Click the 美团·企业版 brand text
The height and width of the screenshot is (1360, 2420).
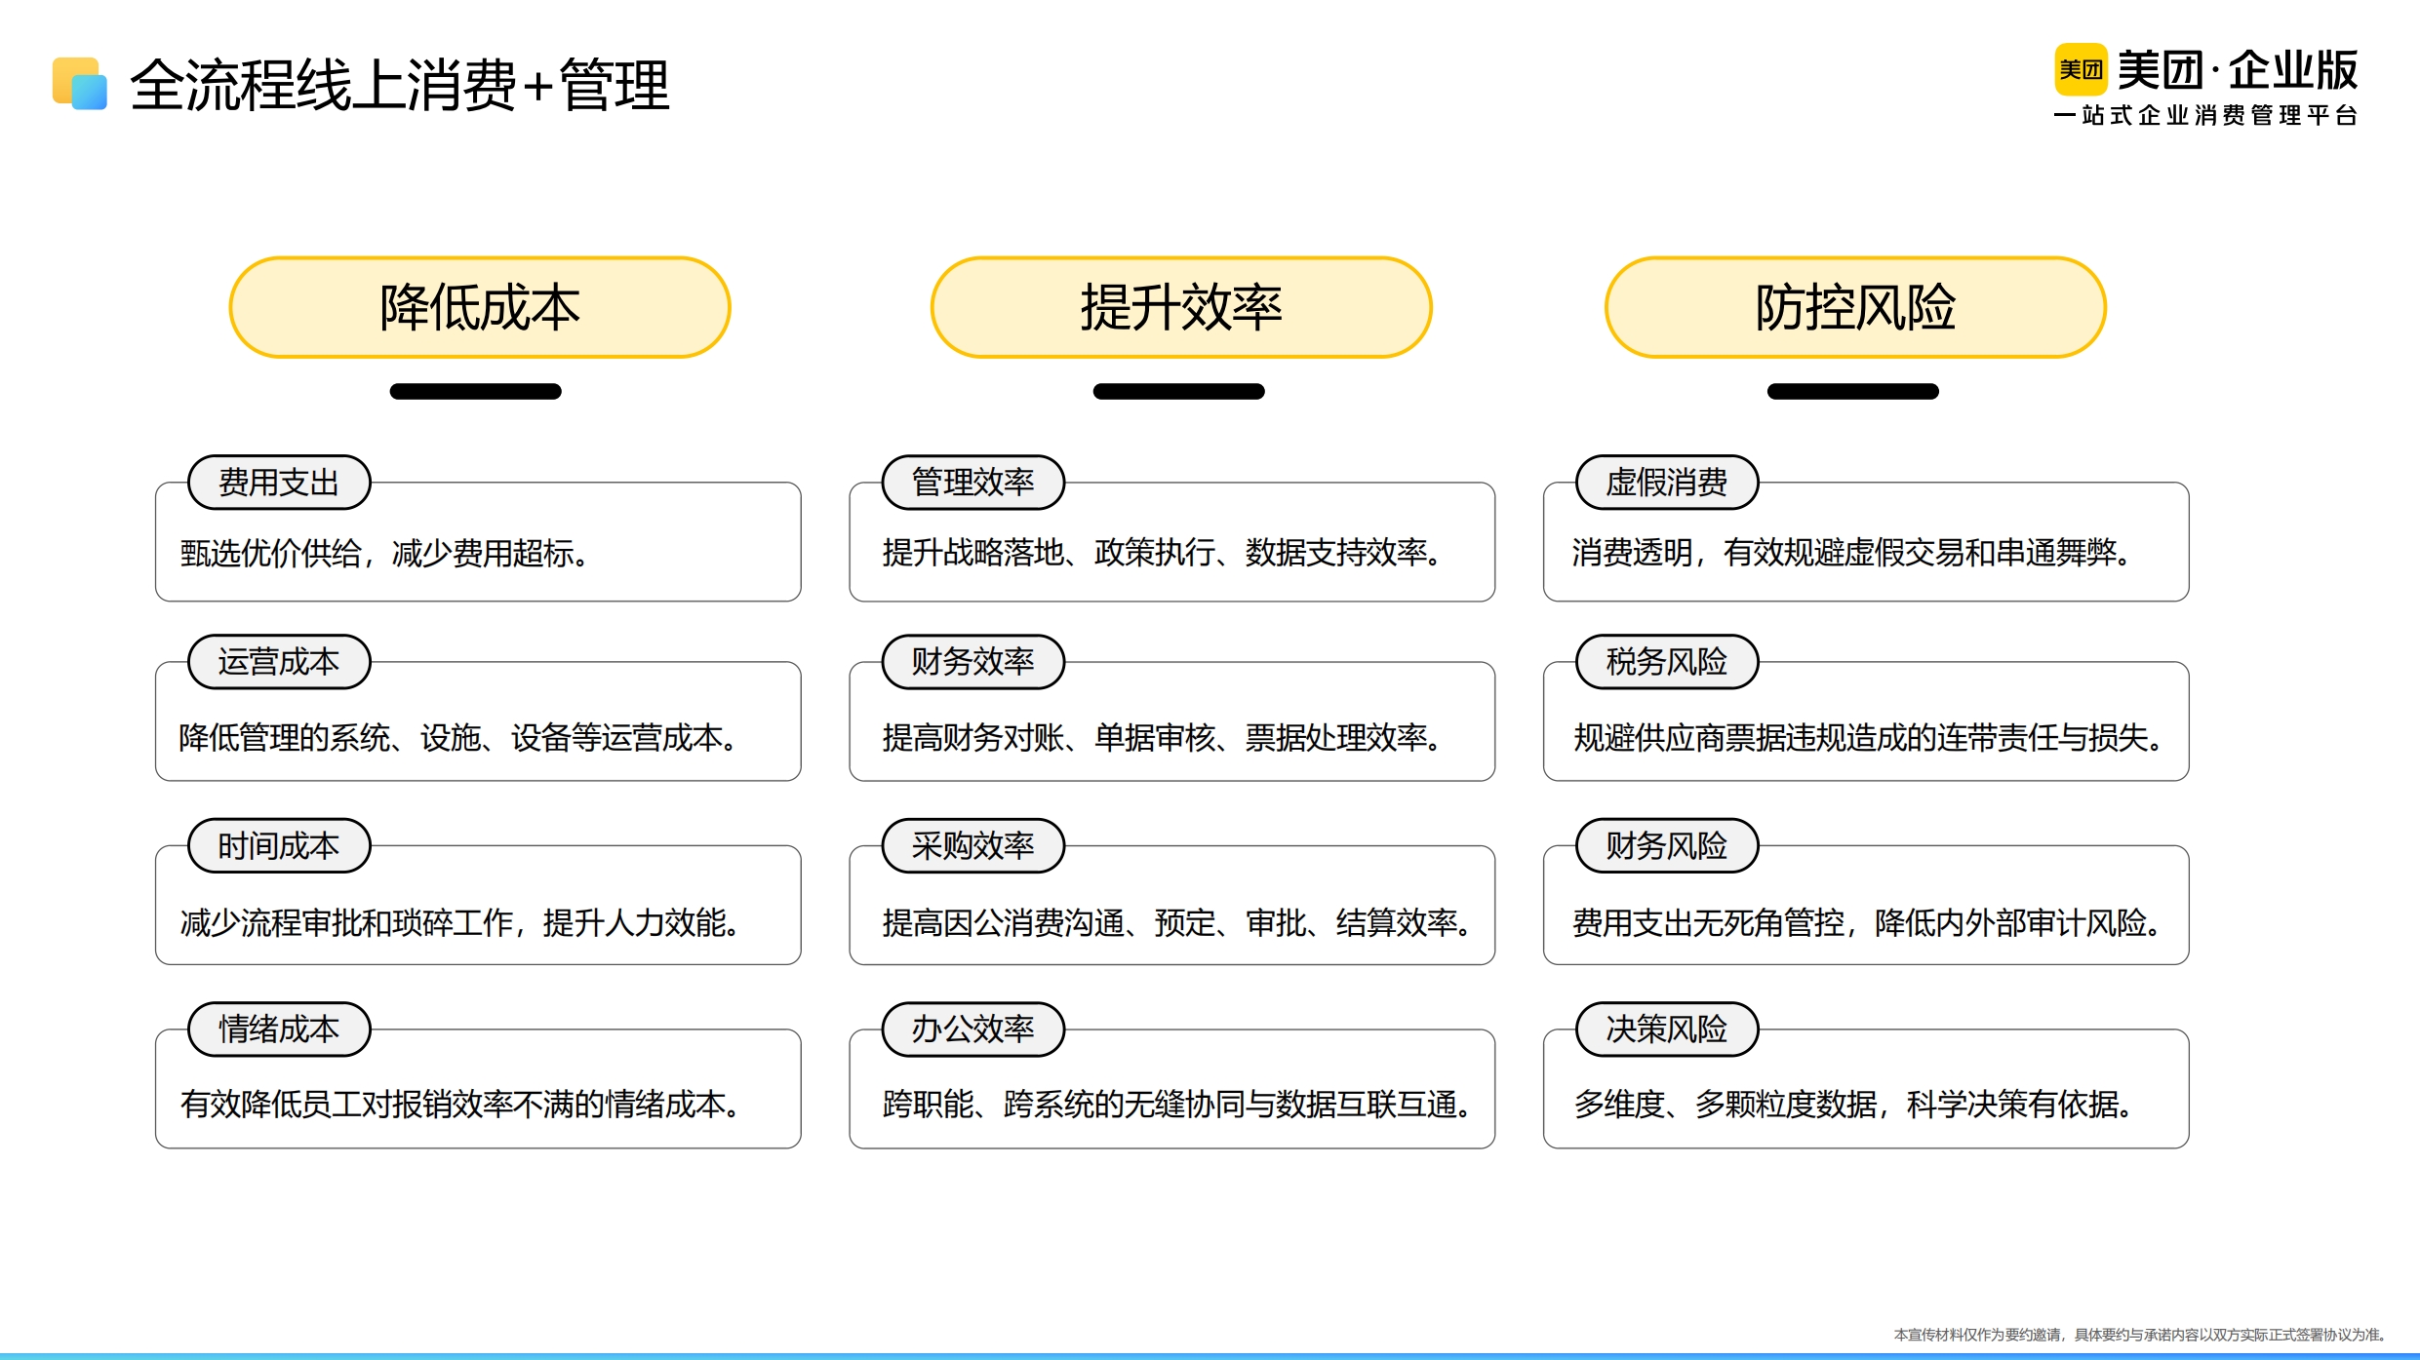pos(2238,69)
